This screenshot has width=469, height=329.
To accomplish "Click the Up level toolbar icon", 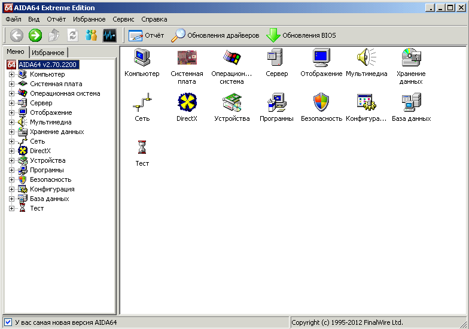I will 54,35.
